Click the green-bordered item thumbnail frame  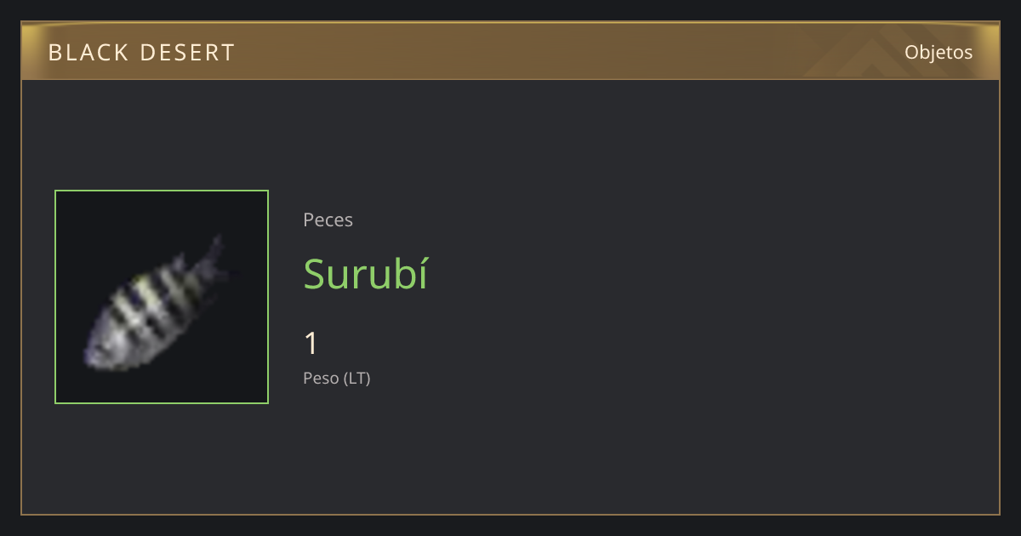click(162, 297)
